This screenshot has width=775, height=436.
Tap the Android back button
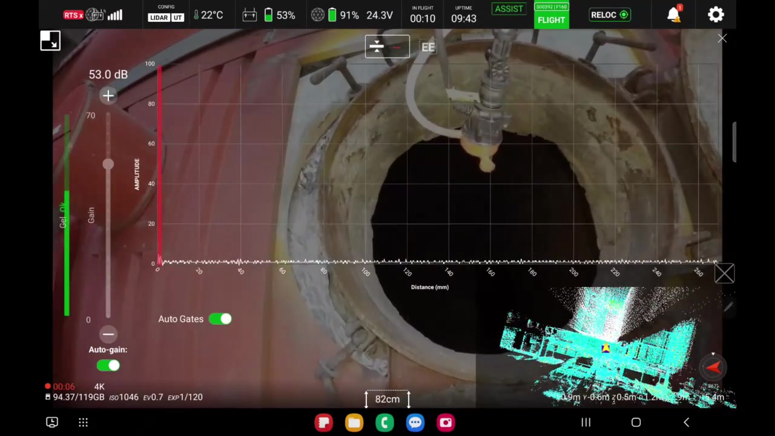click(686, 423)
